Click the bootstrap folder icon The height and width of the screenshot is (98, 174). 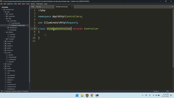[x=5, y=41]
